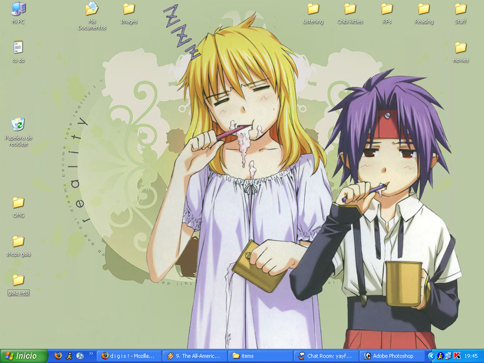Select the movies folder on the desktop
484x363 pixels.
[460, 52]
